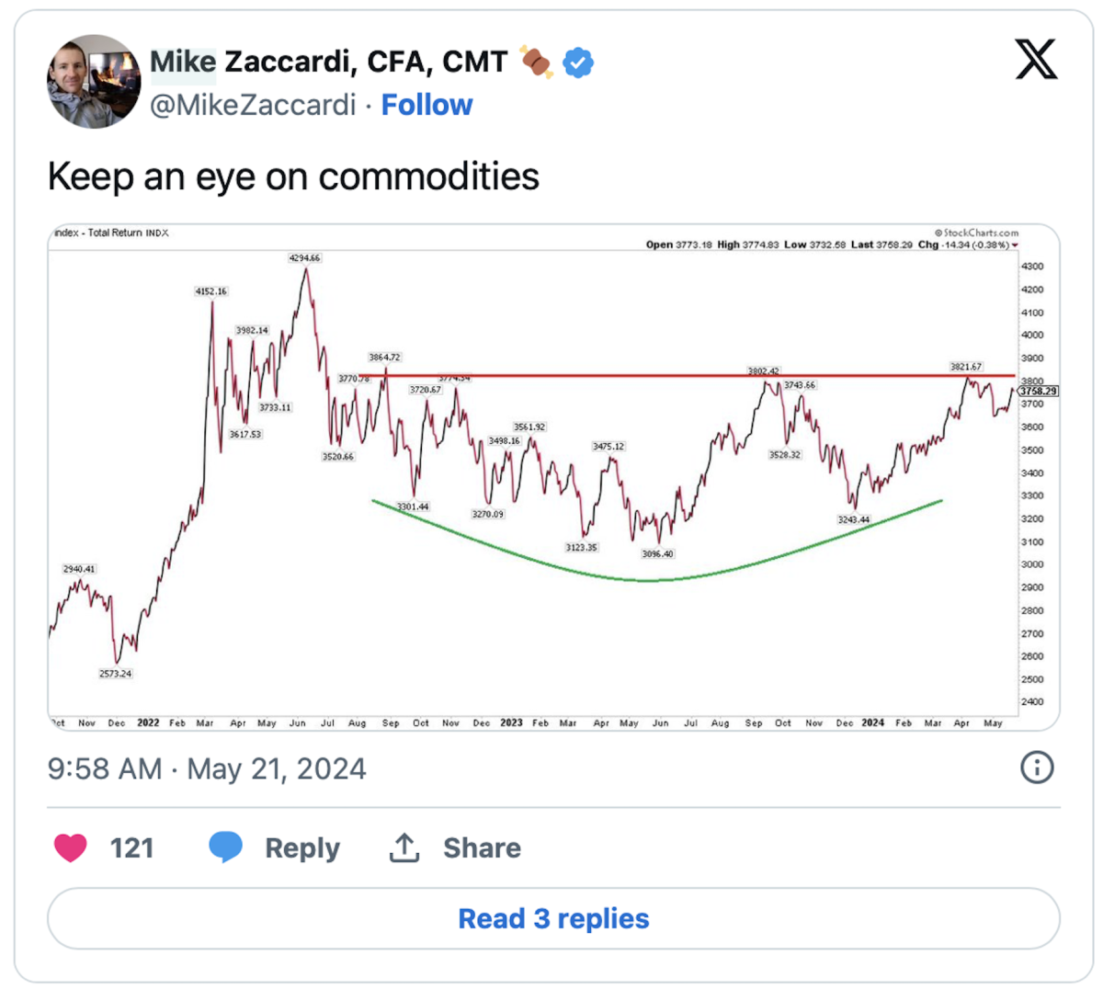Screen dimensions: 1103x1001
Task: Click the meat emoji beside the name
Action: pyautogui.click(x=536, y=63)
